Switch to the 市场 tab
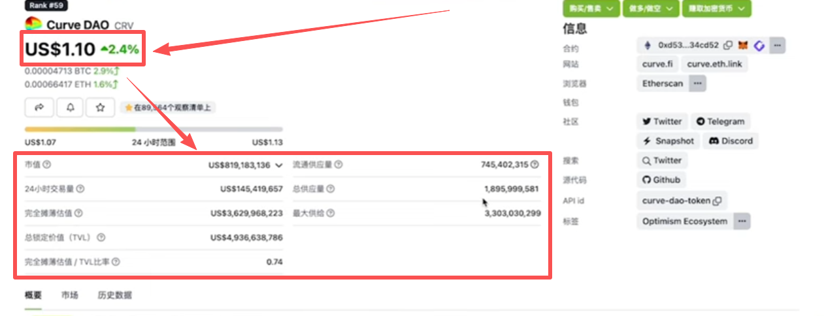This screenshot has height=316, width=824. click(x=70, y=295)
